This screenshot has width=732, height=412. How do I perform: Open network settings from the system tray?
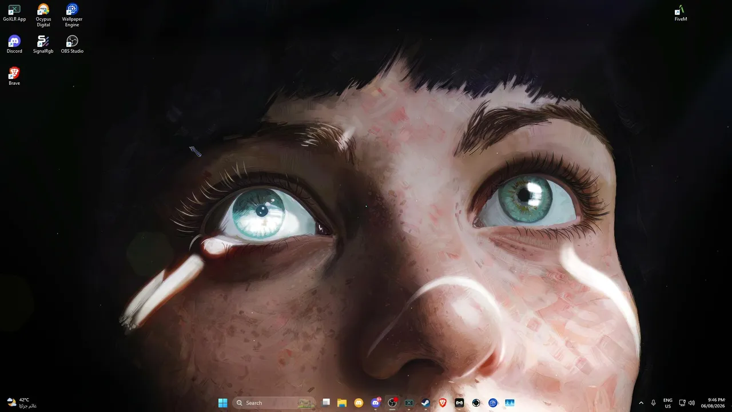point(682,403)
